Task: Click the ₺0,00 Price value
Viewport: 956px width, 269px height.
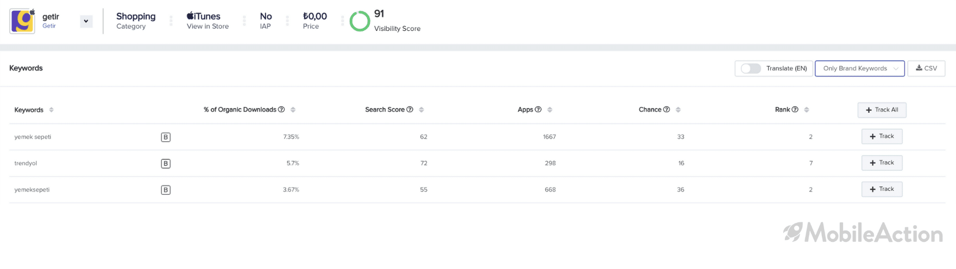Action: 315,21
